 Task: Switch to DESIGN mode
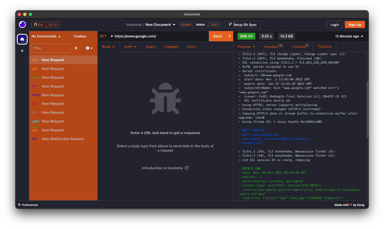pos(186,24)
